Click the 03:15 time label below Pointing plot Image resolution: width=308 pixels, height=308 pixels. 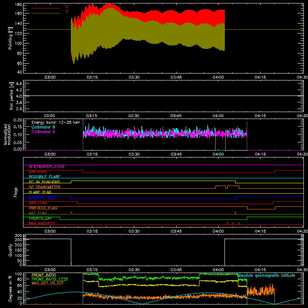(x=92, y=77)
